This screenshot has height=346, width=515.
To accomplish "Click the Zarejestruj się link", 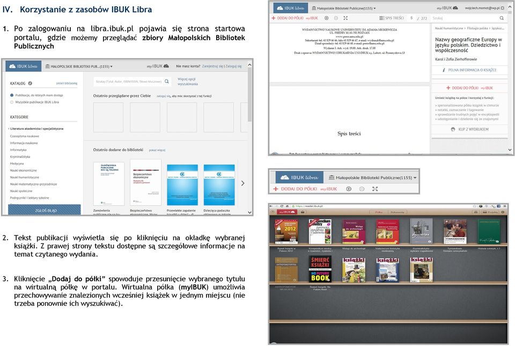I will (212, 66).
